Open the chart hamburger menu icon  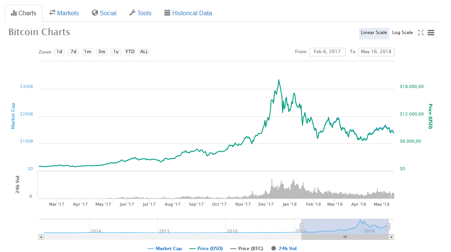click(x=431, y=33)
